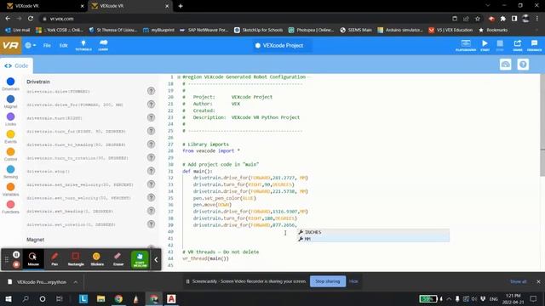Click Stop sharing button

[x=327, y=281]
